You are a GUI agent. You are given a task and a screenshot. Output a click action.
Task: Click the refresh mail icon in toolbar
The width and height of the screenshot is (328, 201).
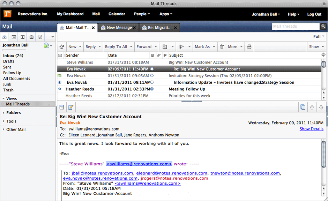coord(62,47)
